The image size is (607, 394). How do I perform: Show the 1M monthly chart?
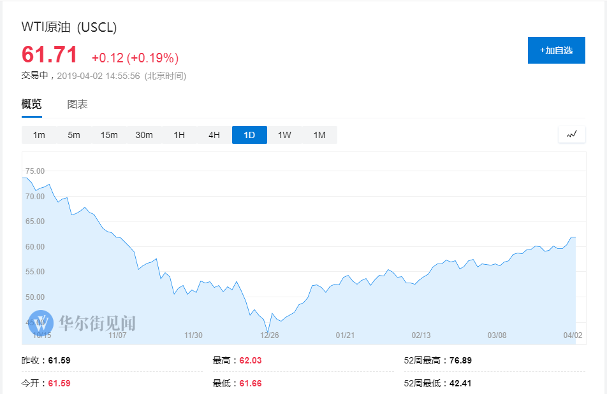click(x=319, y=135)
